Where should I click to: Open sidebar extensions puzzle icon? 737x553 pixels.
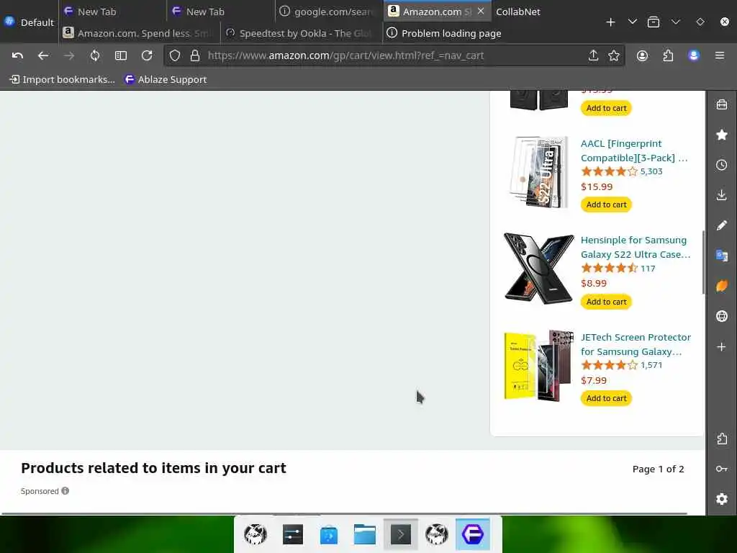722,439
